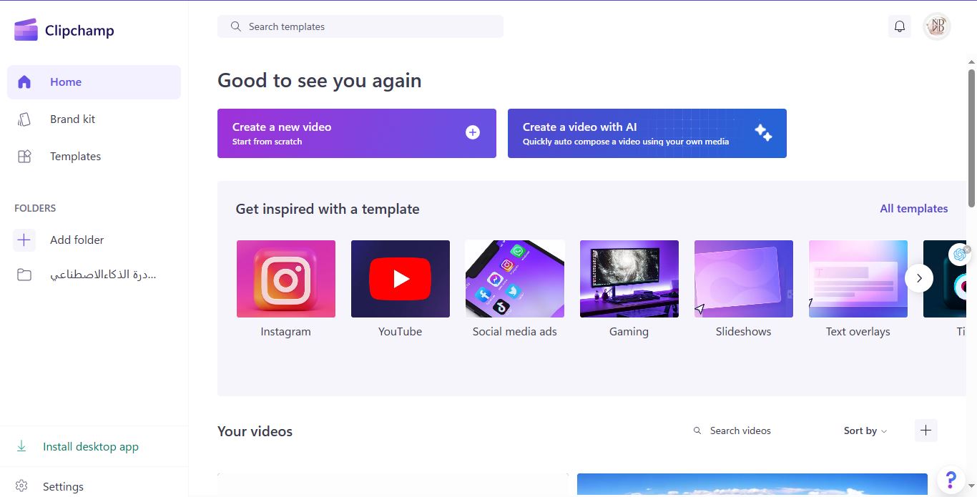The width and height of the screenshot is (977, 497).
Task: Click the plus icon on Create a new video
Action: pyautogui.click(x=473, y=132)
